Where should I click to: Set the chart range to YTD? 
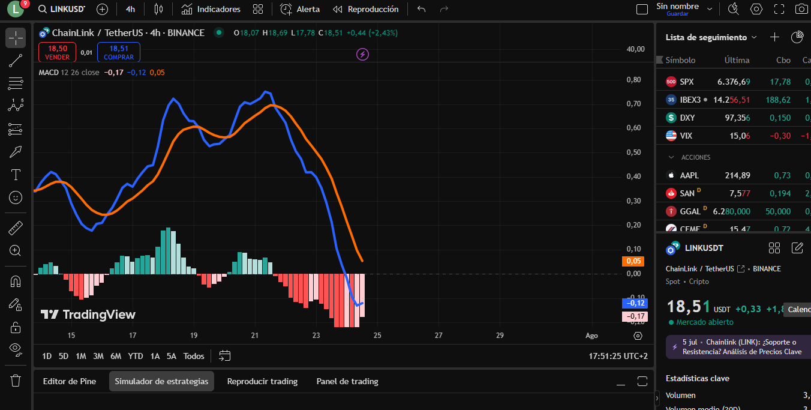(x=136, y=356)
